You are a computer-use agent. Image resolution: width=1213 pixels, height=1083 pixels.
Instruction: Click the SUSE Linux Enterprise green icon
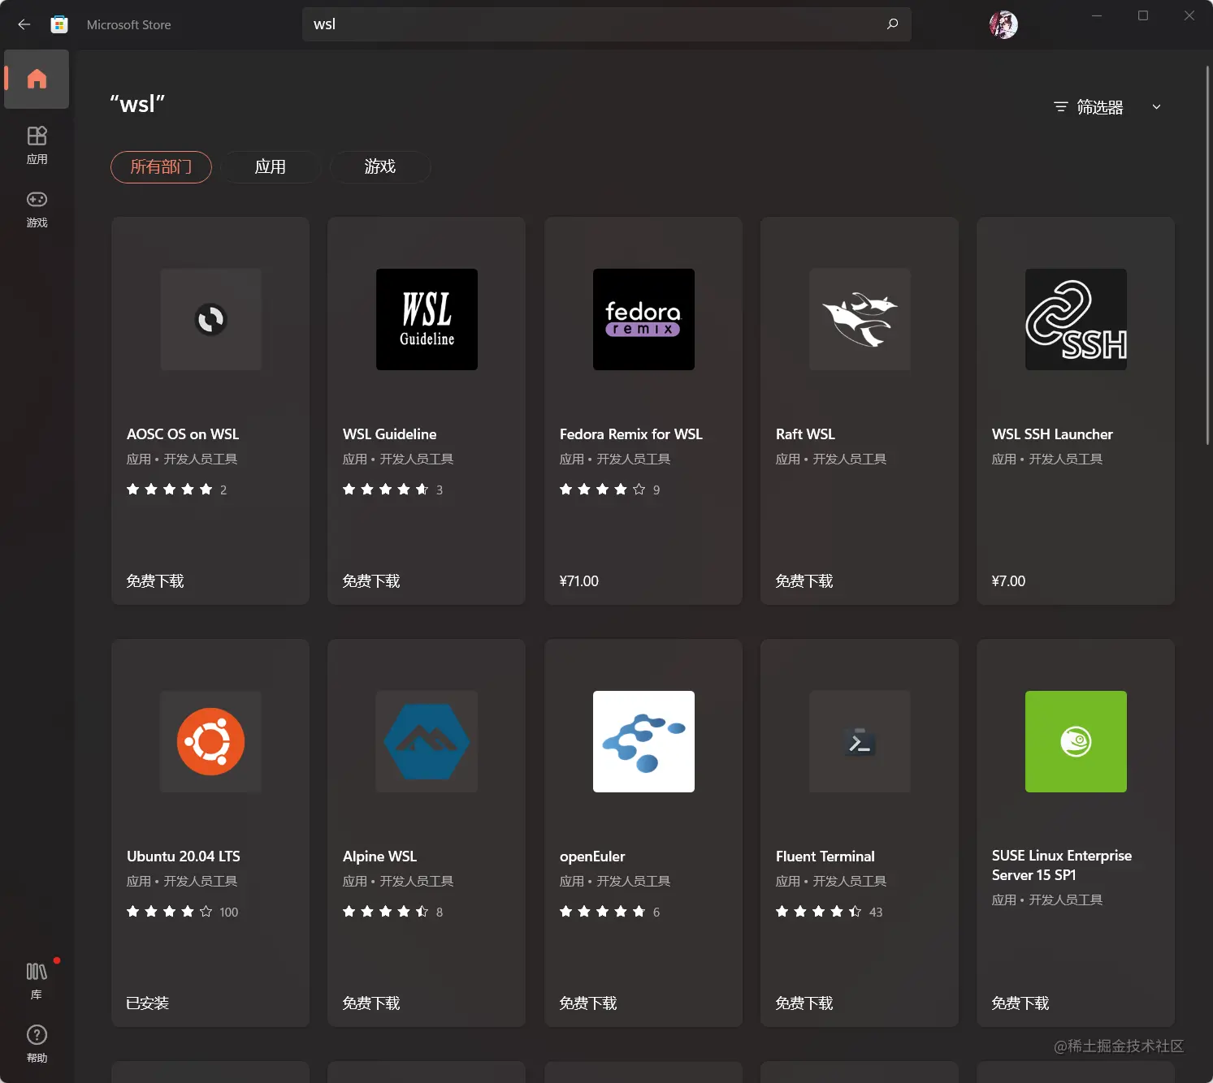tap(1076, 741)
